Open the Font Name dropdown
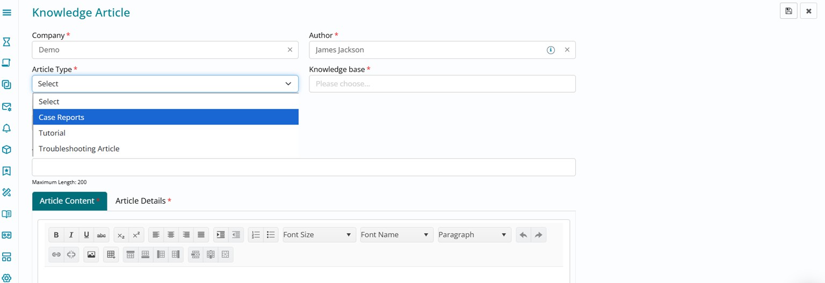Image resolution: width=825 pixels, height=283 pixels. [396, 235]
